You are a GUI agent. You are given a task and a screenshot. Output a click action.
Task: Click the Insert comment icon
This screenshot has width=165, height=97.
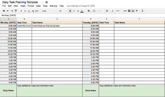pyautogui.click(x=129, y=11)
